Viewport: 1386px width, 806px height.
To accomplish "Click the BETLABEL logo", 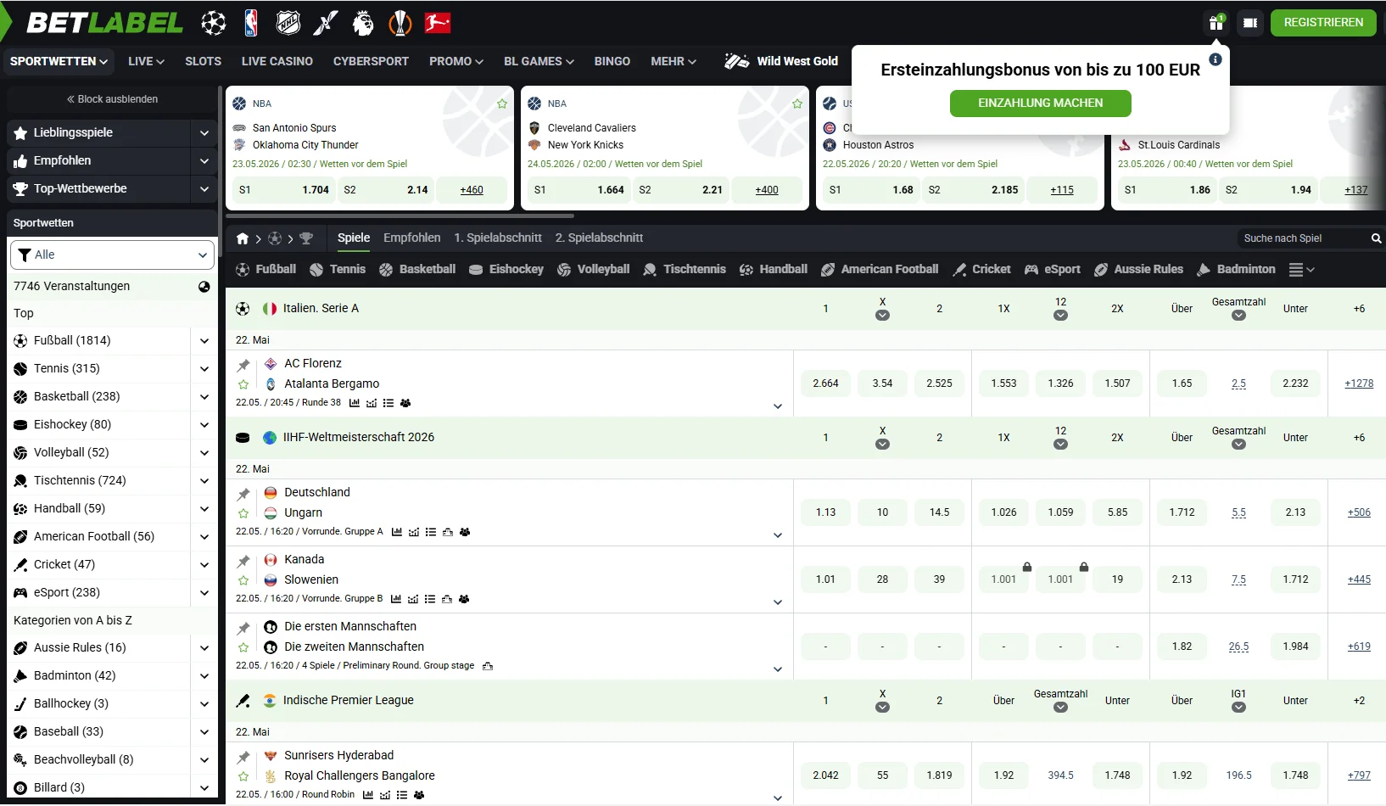I will pyautogui.click(x=104, y=23).
